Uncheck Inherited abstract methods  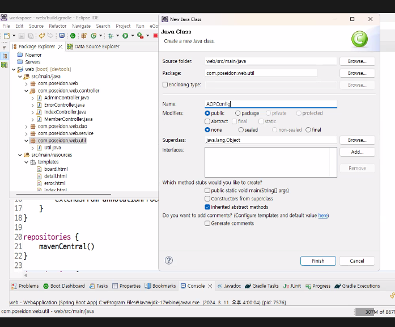(207, 207)
